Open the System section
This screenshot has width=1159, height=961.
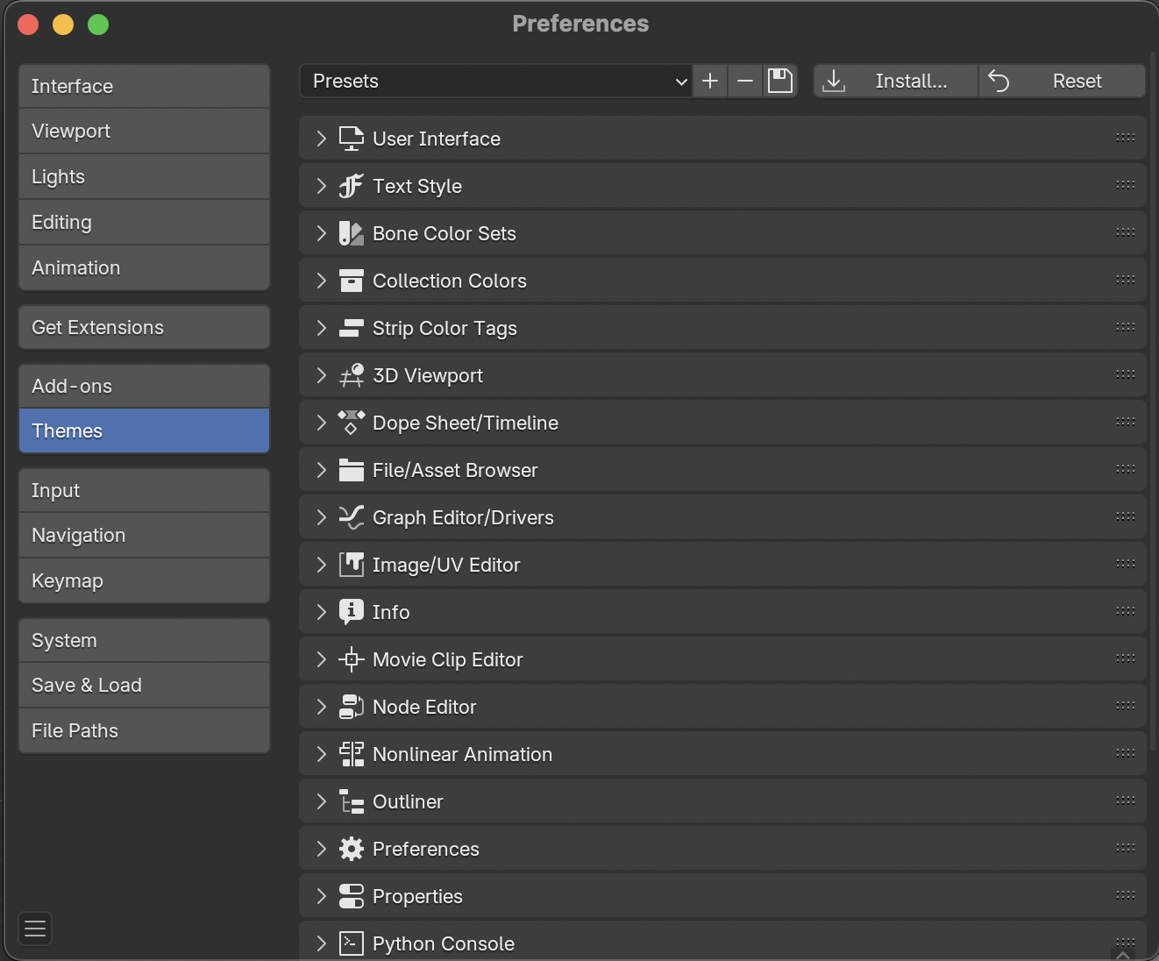coord(144,640)
